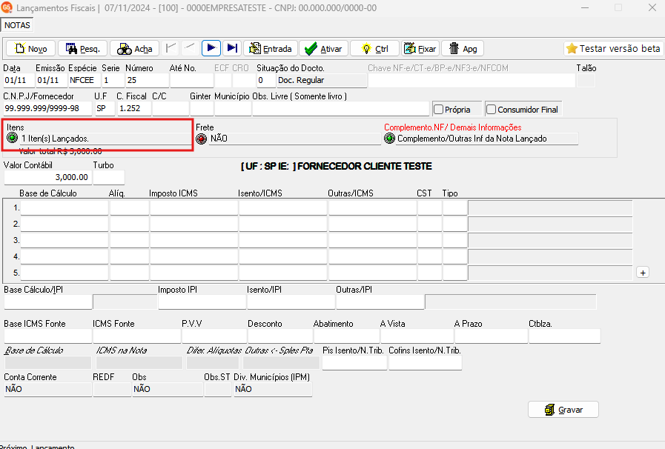665x449 pixels.
Task: Click Isento/ICMS field row 3
Action: pyautogui.click(x=283, y=240)
